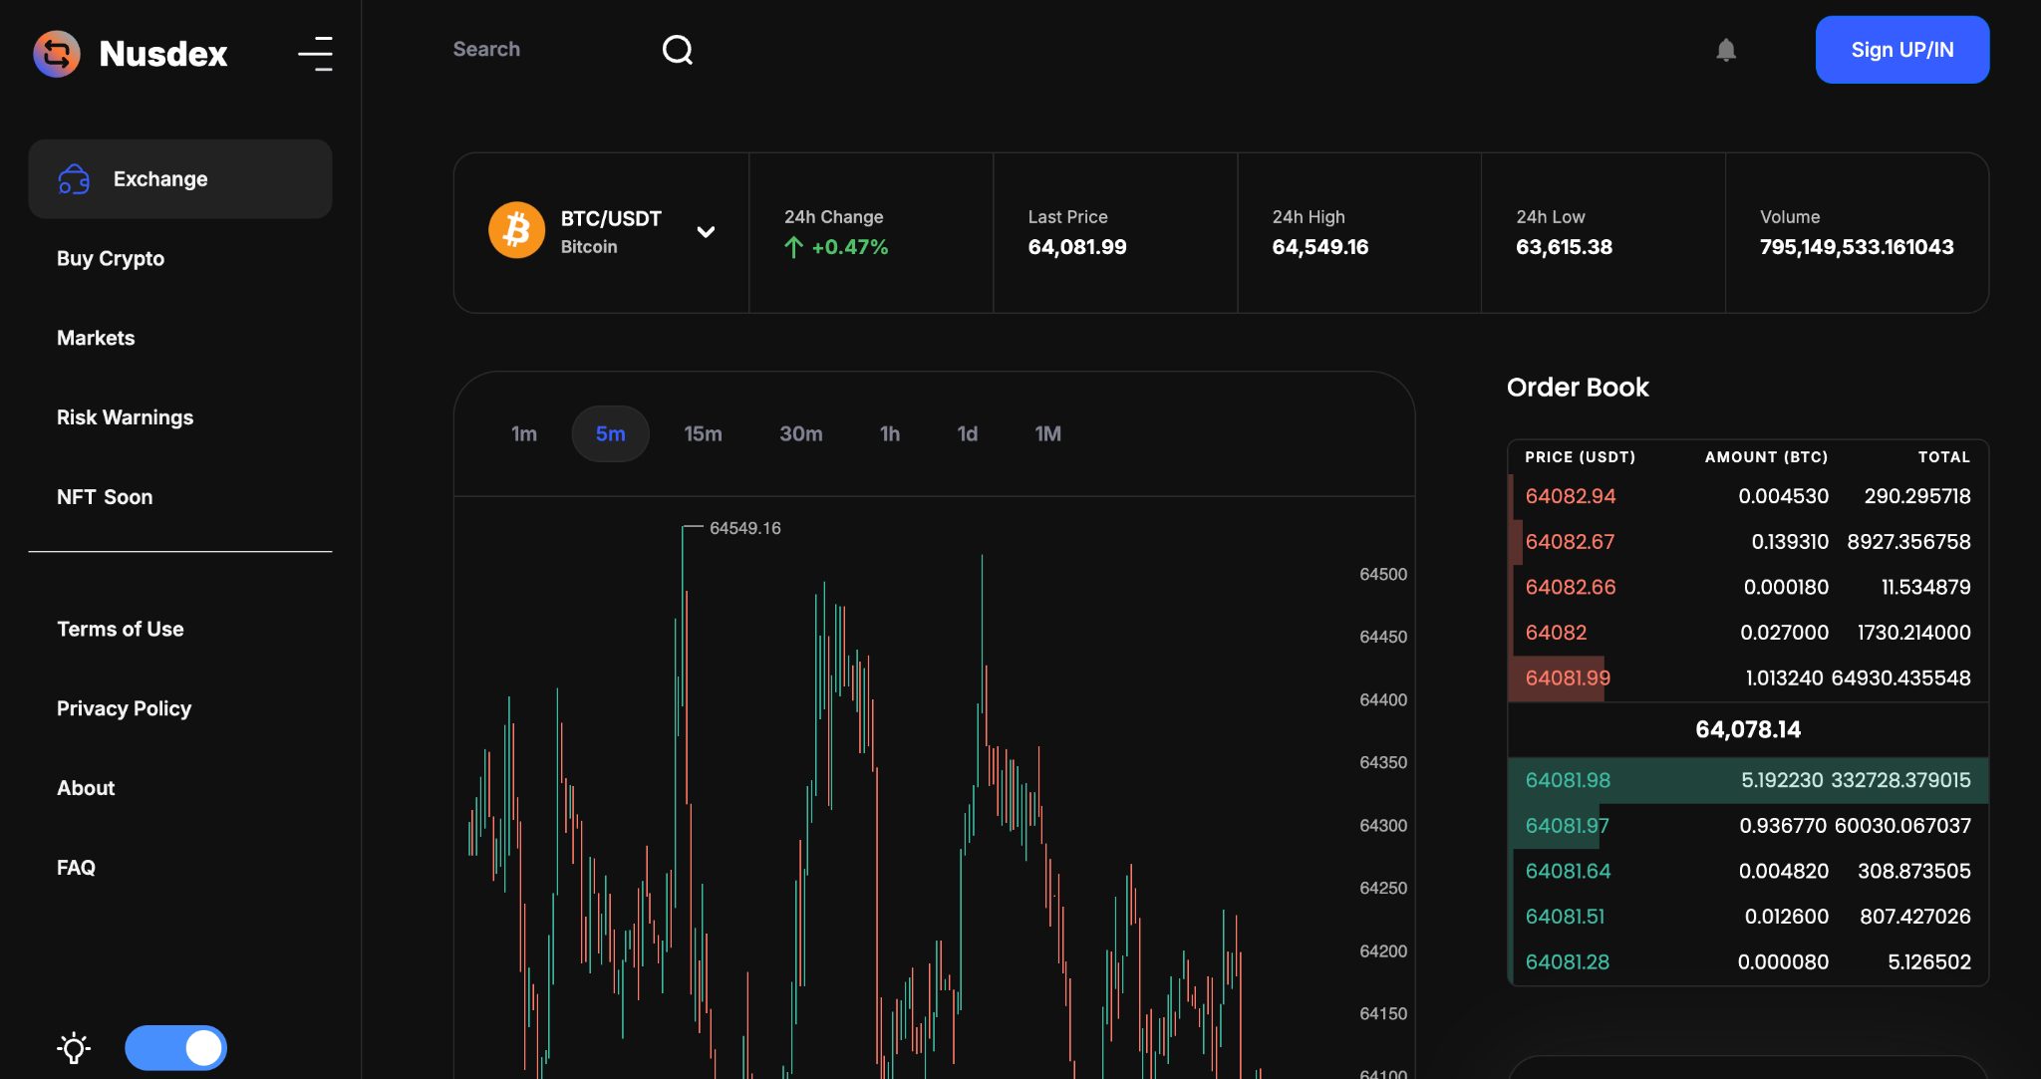Screen dimensions: 2041x1079
Task: Open the Exchange menu item
Action: tap(180, 179)
